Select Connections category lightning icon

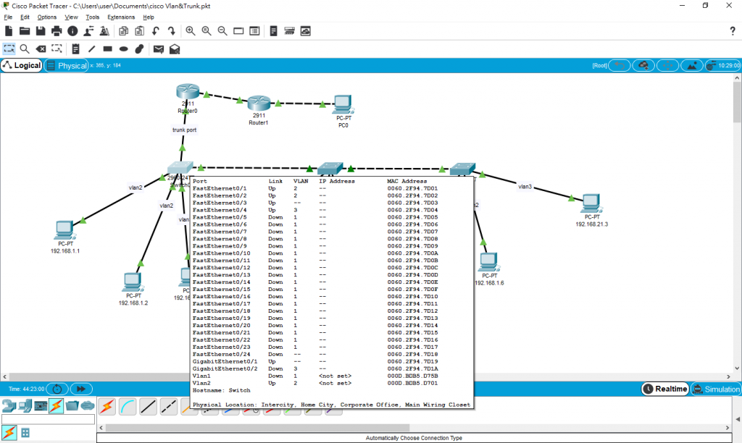[x=57, y=405]
